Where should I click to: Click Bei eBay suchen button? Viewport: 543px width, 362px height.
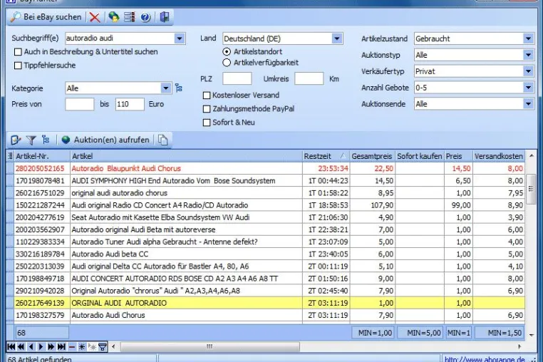46,17
